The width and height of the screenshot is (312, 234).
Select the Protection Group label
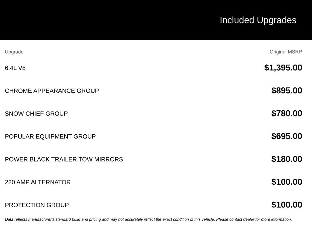37,205
